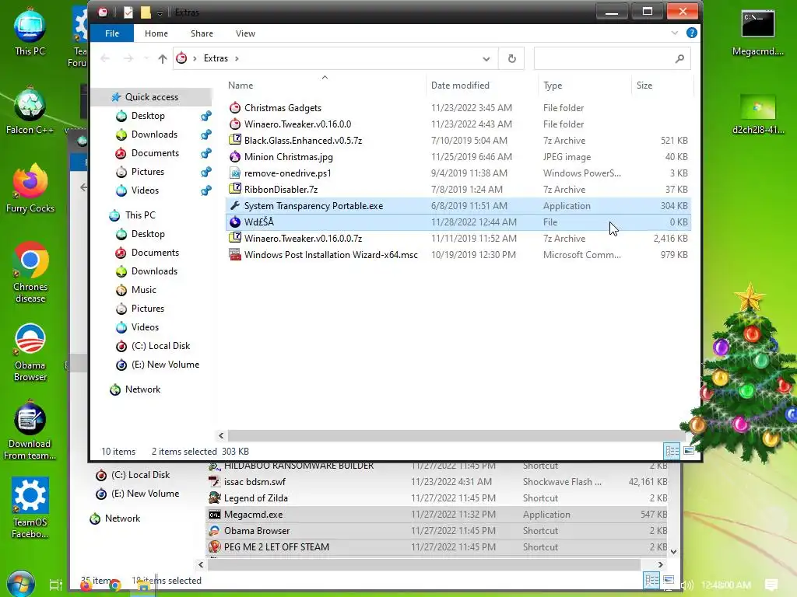Open pinned Pictures under Quick access
The width and height of the screenshot is (797, 597).
(147, 172)
